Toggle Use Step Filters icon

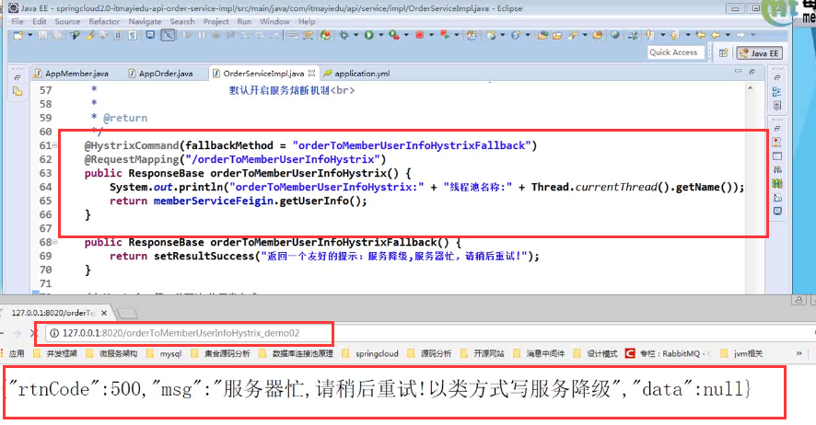pyautogui.click(x=308, y=35)
